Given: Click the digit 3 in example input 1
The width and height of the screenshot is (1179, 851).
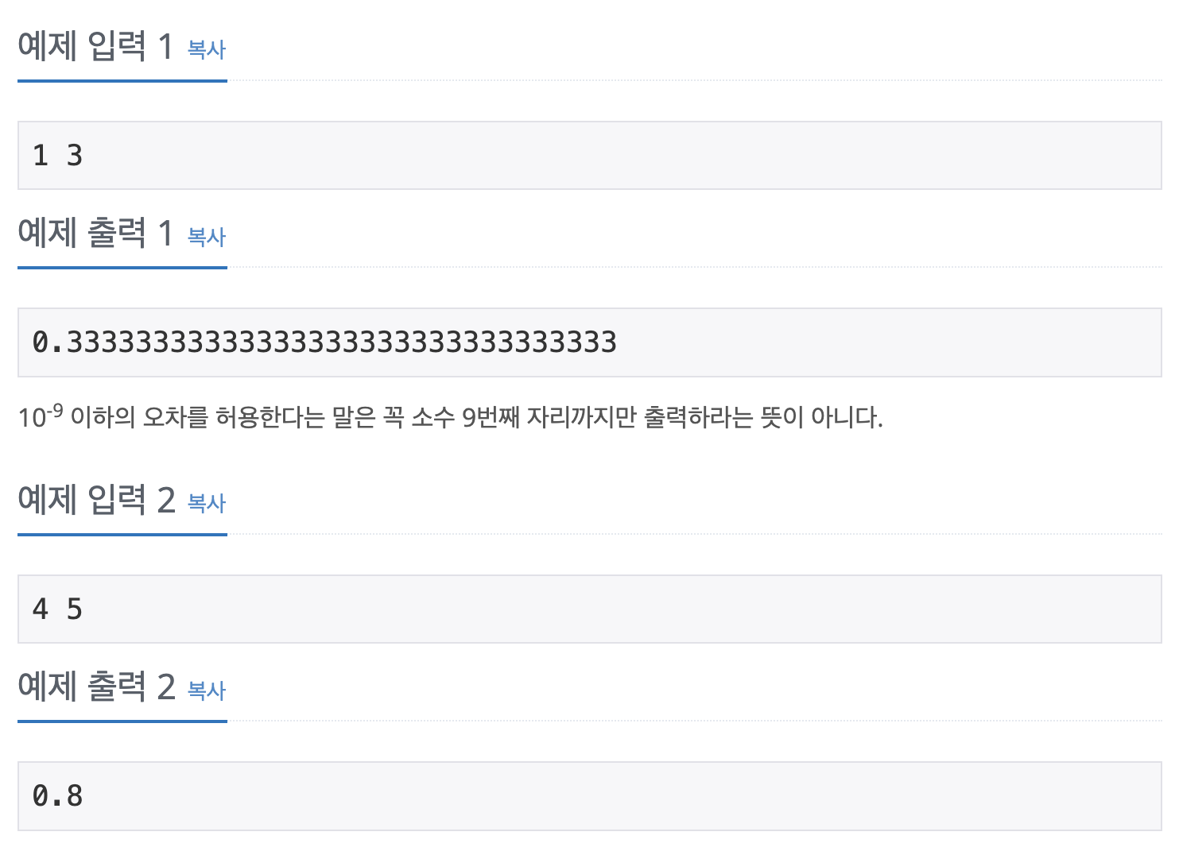Looking at the screenshot, I should [75, 155].
